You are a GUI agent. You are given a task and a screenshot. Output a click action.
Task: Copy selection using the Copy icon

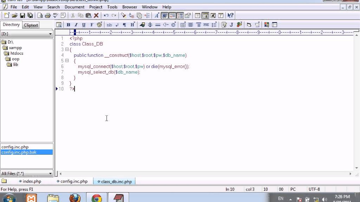click(x=80, y=15)
